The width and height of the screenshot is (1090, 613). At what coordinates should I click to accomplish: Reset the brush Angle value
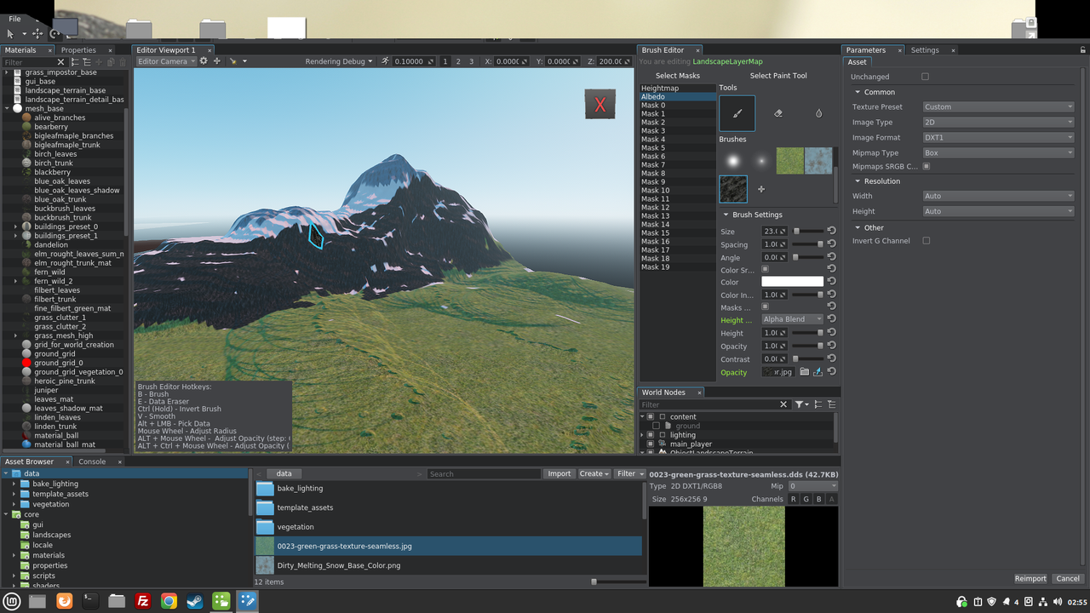pos(831,257)
